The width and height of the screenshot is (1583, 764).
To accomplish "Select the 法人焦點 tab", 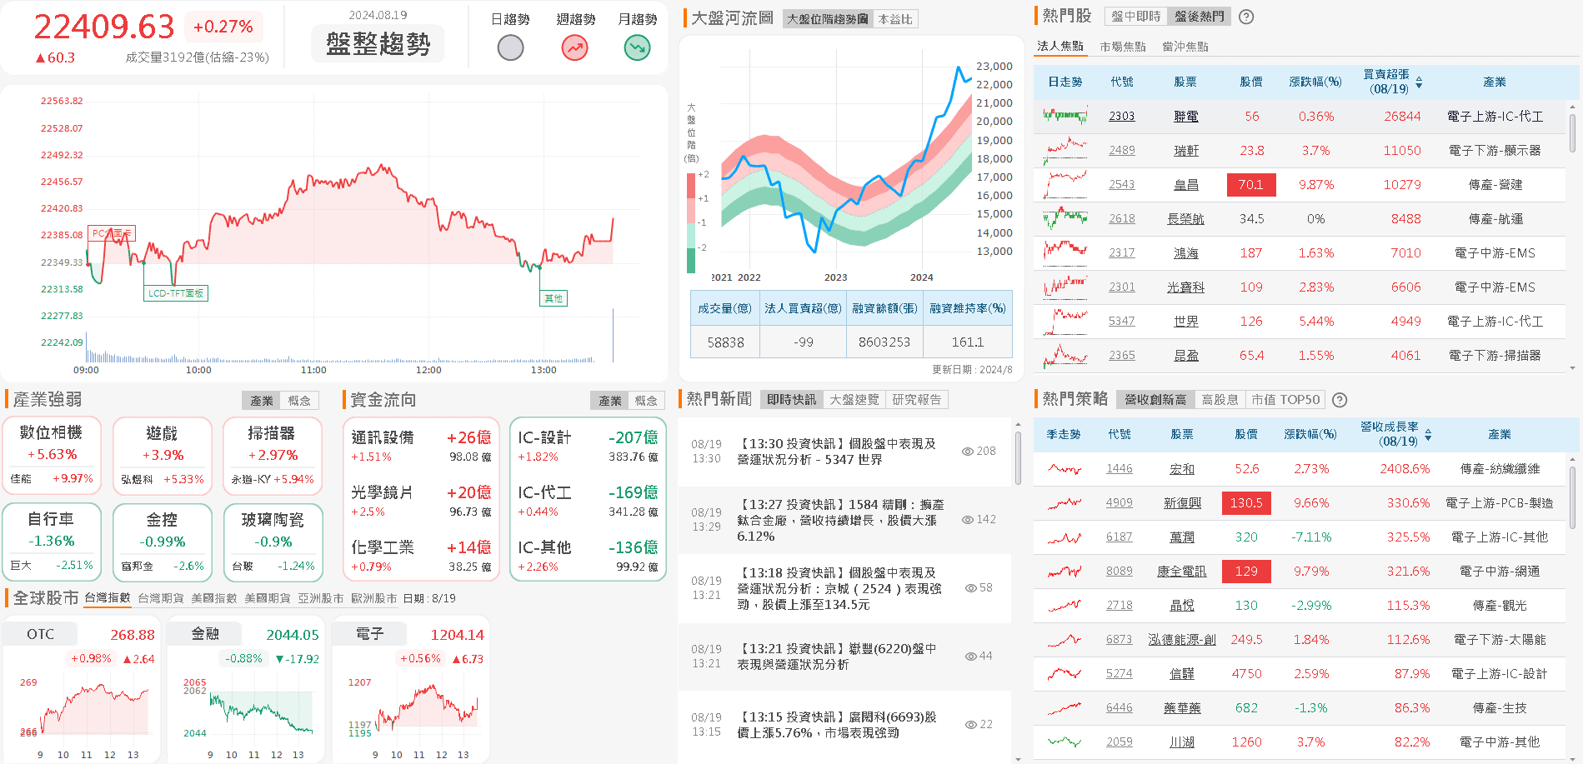I will [x=1060, y=47].
